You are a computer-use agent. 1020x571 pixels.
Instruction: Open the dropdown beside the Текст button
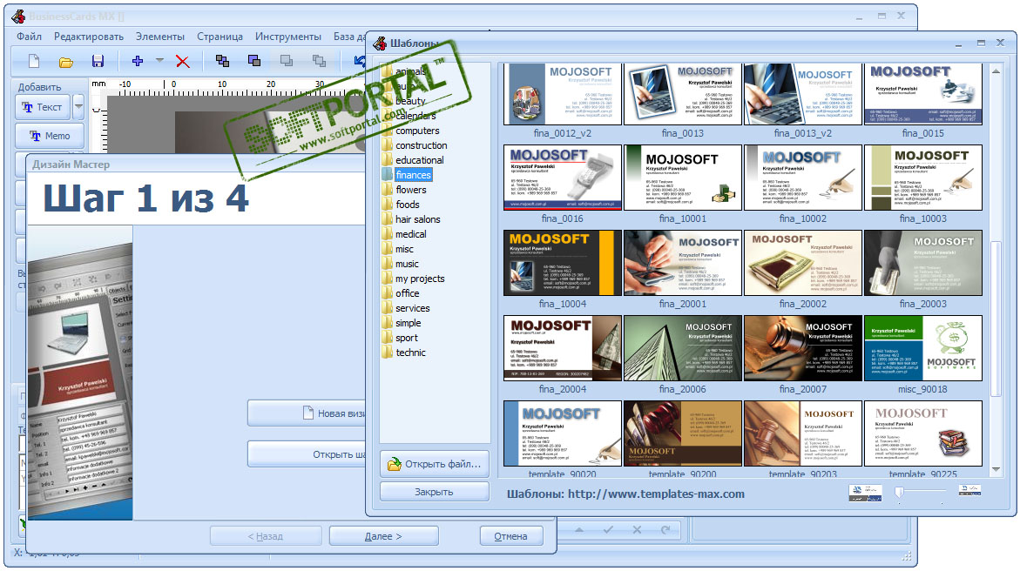click(78, 107)
